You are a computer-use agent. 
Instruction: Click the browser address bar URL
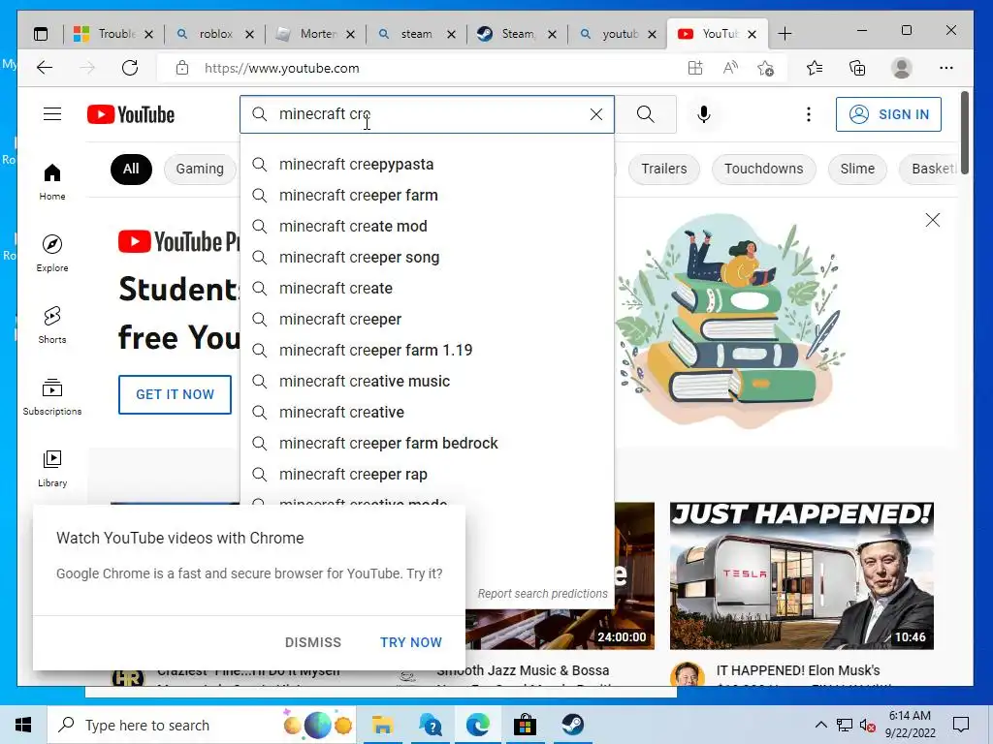(x=282, y=69)
